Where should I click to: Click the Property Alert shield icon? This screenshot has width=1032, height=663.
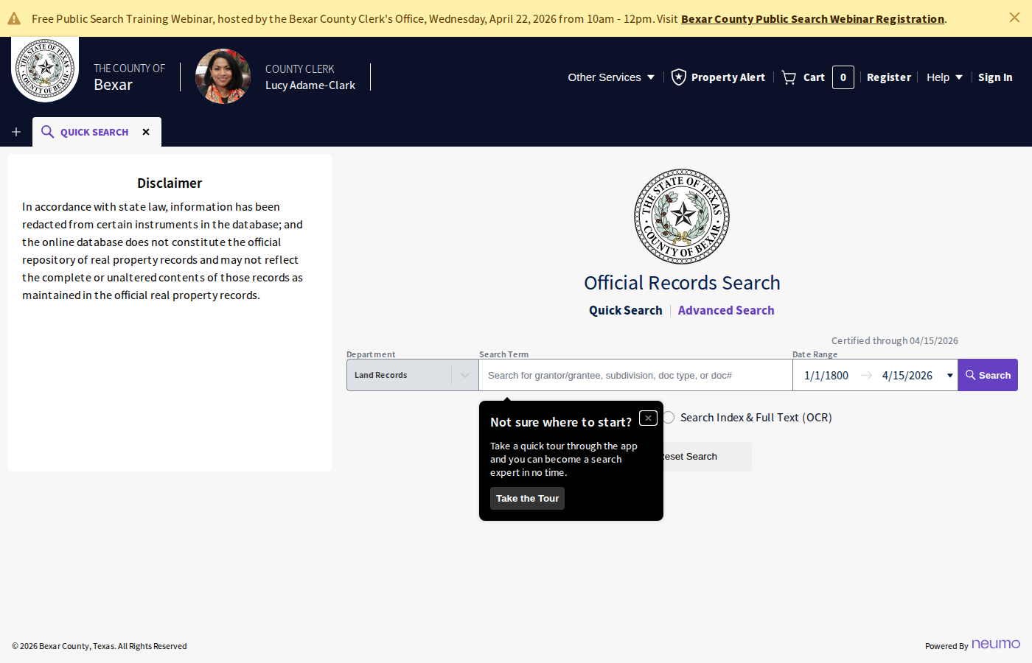point(678,77)
